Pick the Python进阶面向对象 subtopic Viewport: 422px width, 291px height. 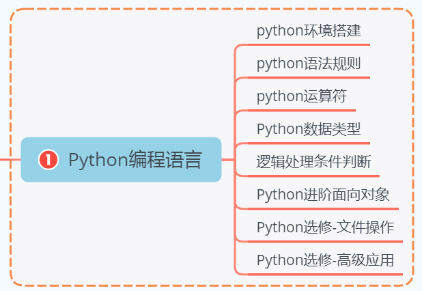point(323,195)
